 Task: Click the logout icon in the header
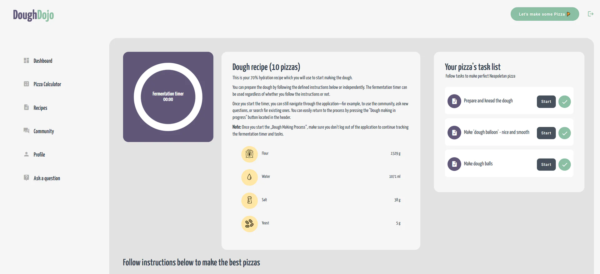click(x=591, y=14)
